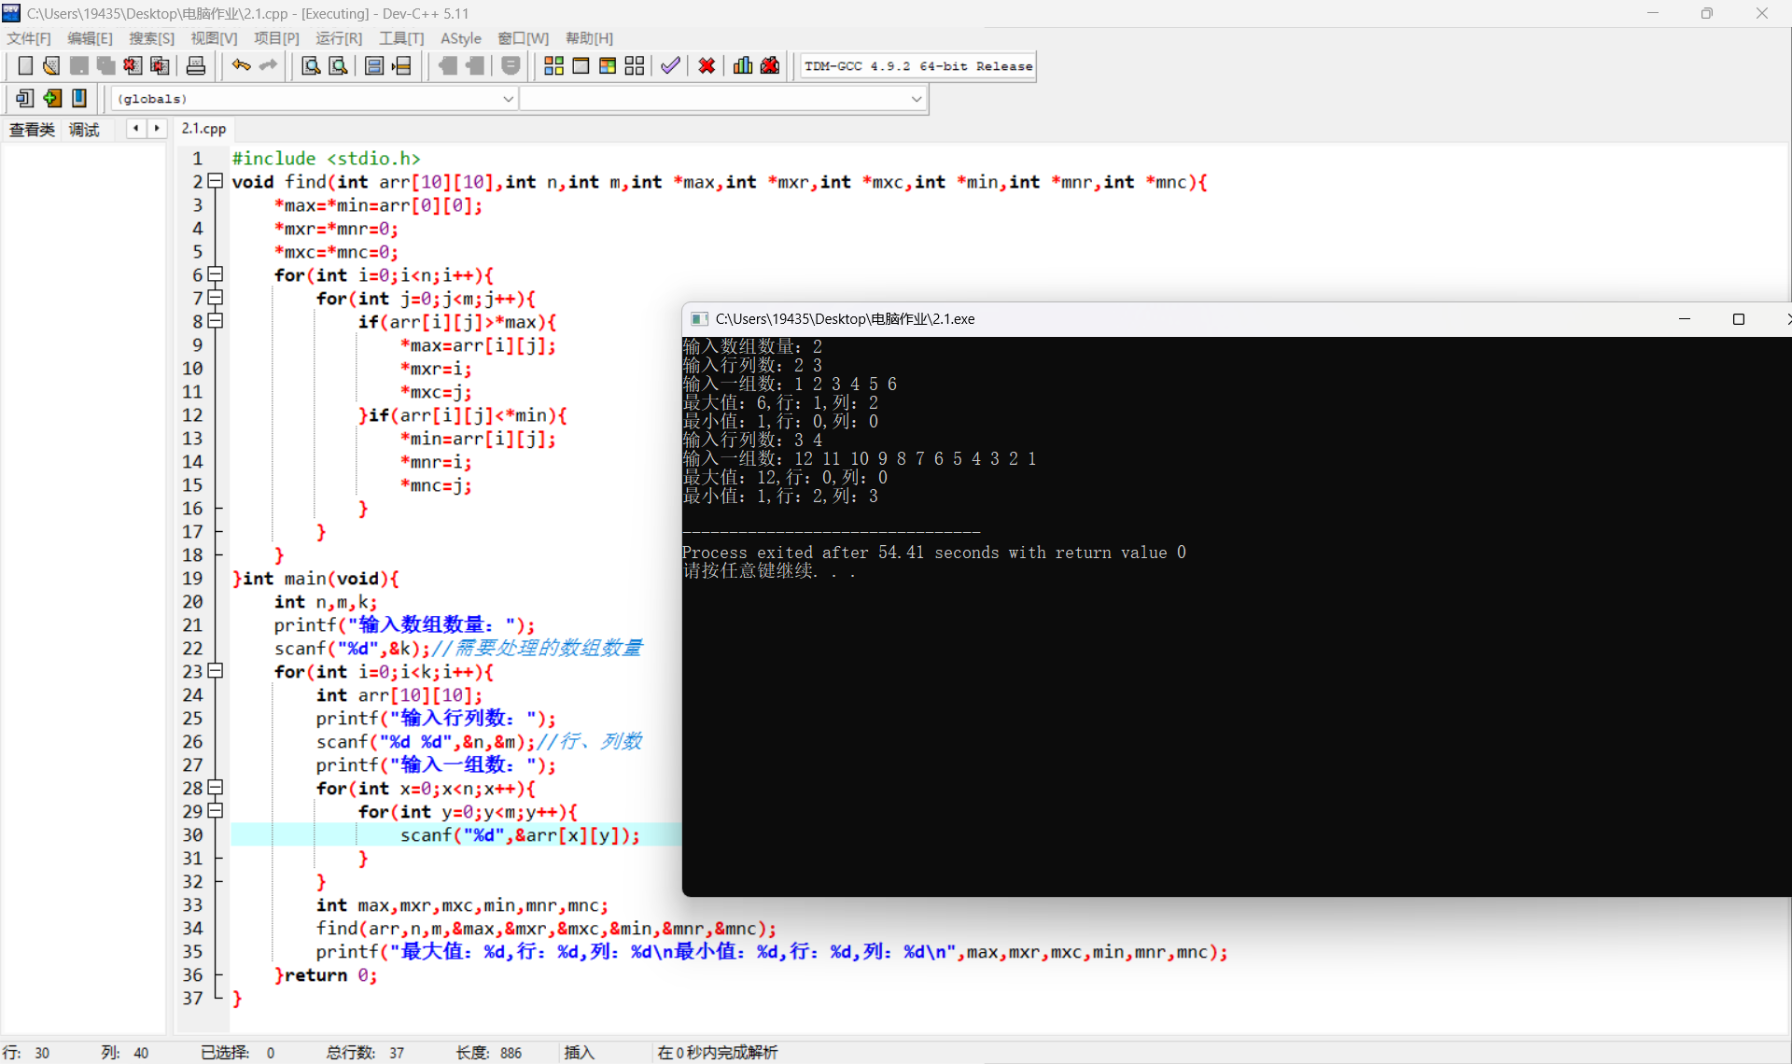Click the purple Debug checkmark icon
The height and width of the screenshot is (1064, 1792).
coord(670,65)
